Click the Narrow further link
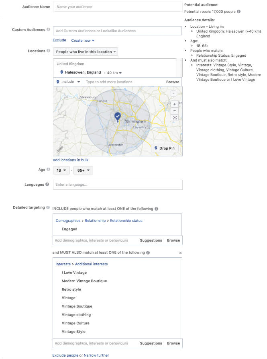The width and height of the screenshot is (267, 359). tap(96, 355)
